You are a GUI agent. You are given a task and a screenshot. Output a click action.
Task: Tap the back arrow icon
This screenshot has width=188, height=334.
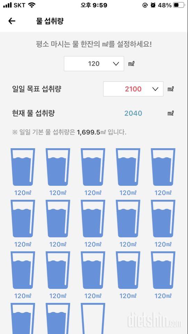click(x=12, y=21)
